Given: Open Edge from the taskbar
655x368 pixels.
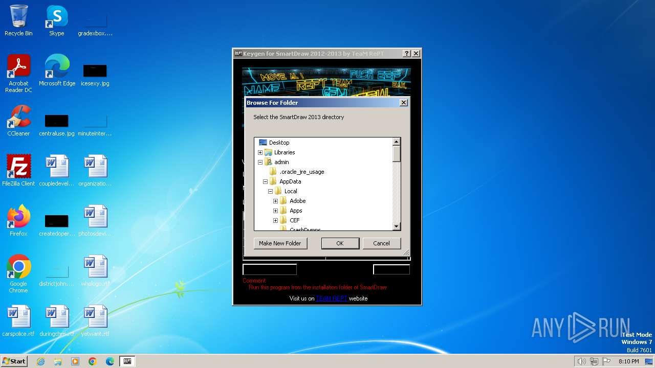Looking at the screenshot, I should [110, 361].
